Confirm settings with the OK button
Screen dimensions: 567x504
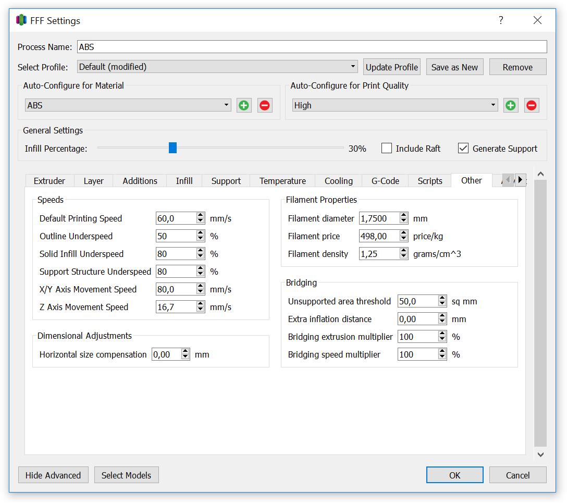coord(454,475)
